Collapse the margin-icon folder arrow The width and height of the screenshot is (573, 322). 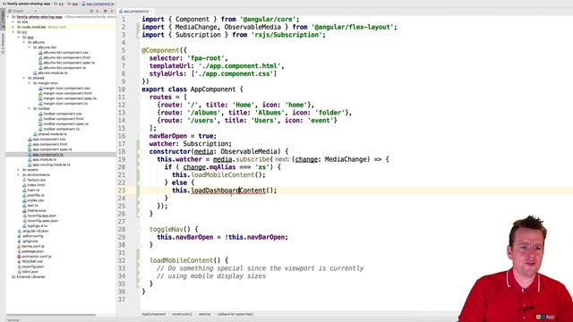click(x=30, y=83)
